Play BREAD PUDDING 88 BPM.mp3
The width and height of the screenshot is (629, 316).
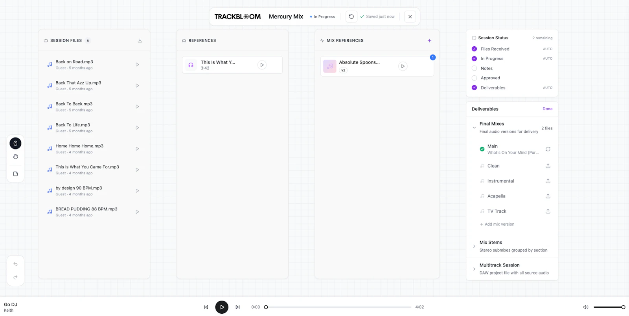pos(137,212)
